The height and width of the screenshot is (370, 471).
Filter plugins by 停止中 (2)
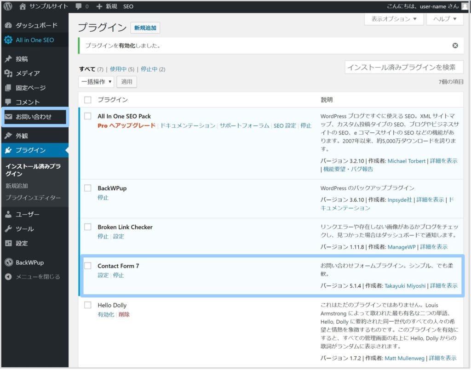click(153, 69)
